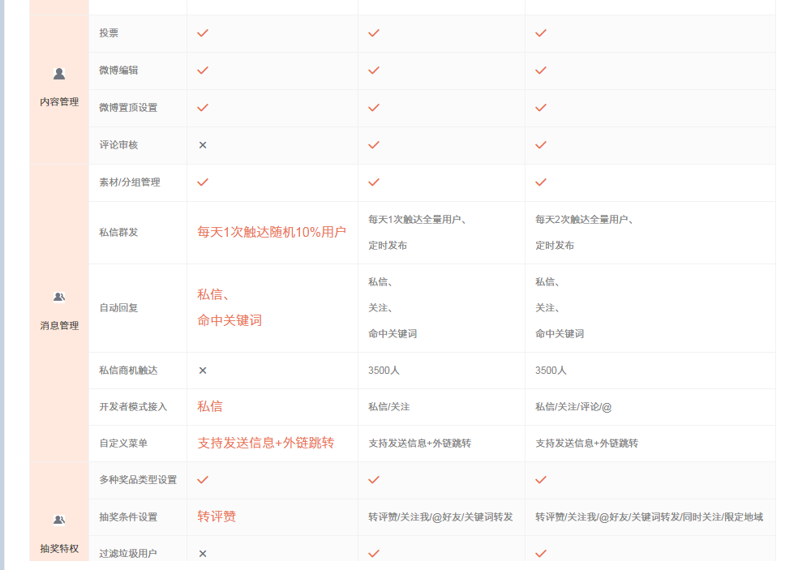Click the middle checkmark in the 过滤垃圾用户 row

click(374, 554)
